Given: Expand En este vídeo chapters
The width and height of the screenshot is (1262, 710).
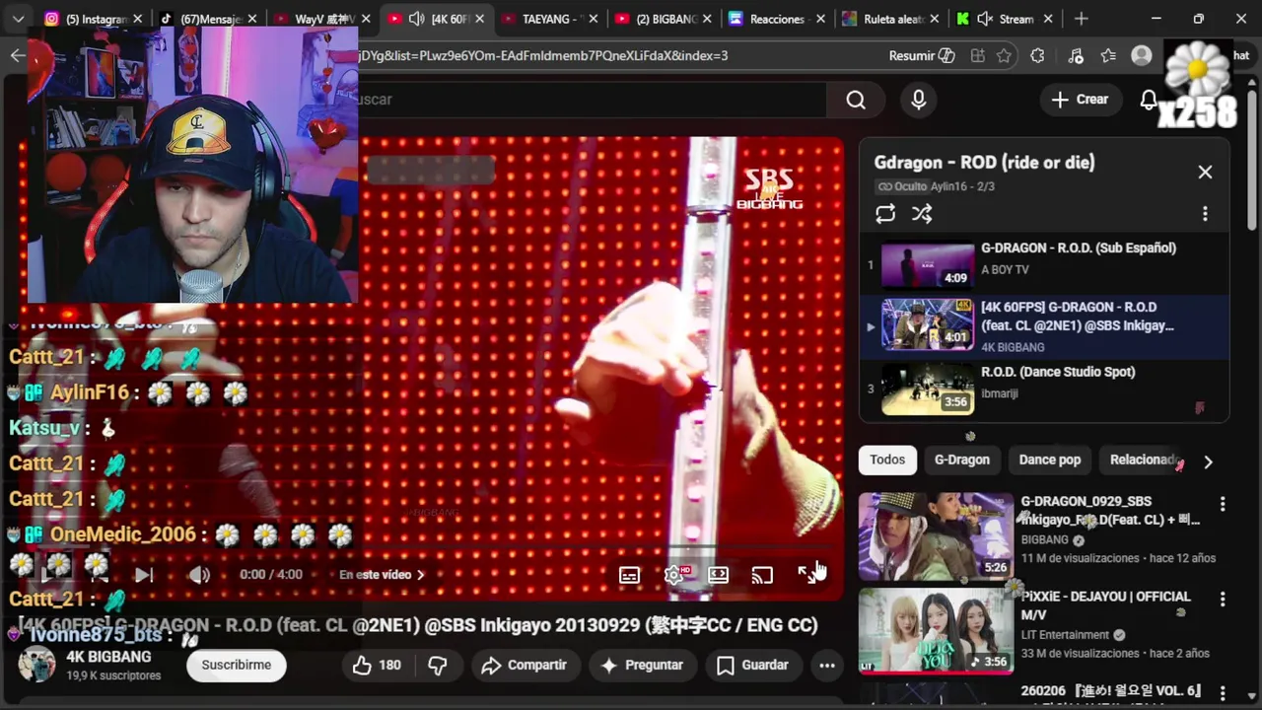Looking at the screenshot, I should click(383, 575).
